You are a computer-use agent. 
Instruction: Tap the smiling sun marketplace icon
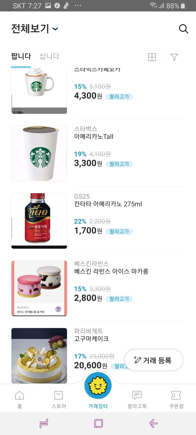(x=98, y=386)
